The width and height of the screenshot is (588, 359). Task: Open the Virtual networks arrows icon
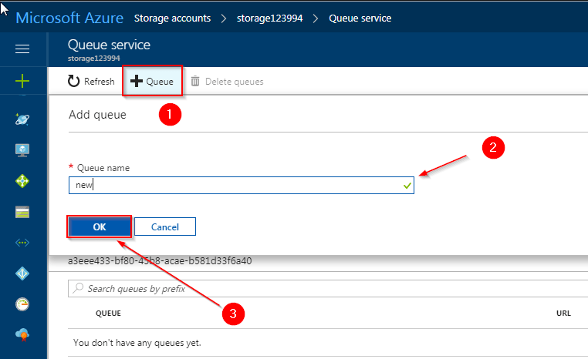22,243
